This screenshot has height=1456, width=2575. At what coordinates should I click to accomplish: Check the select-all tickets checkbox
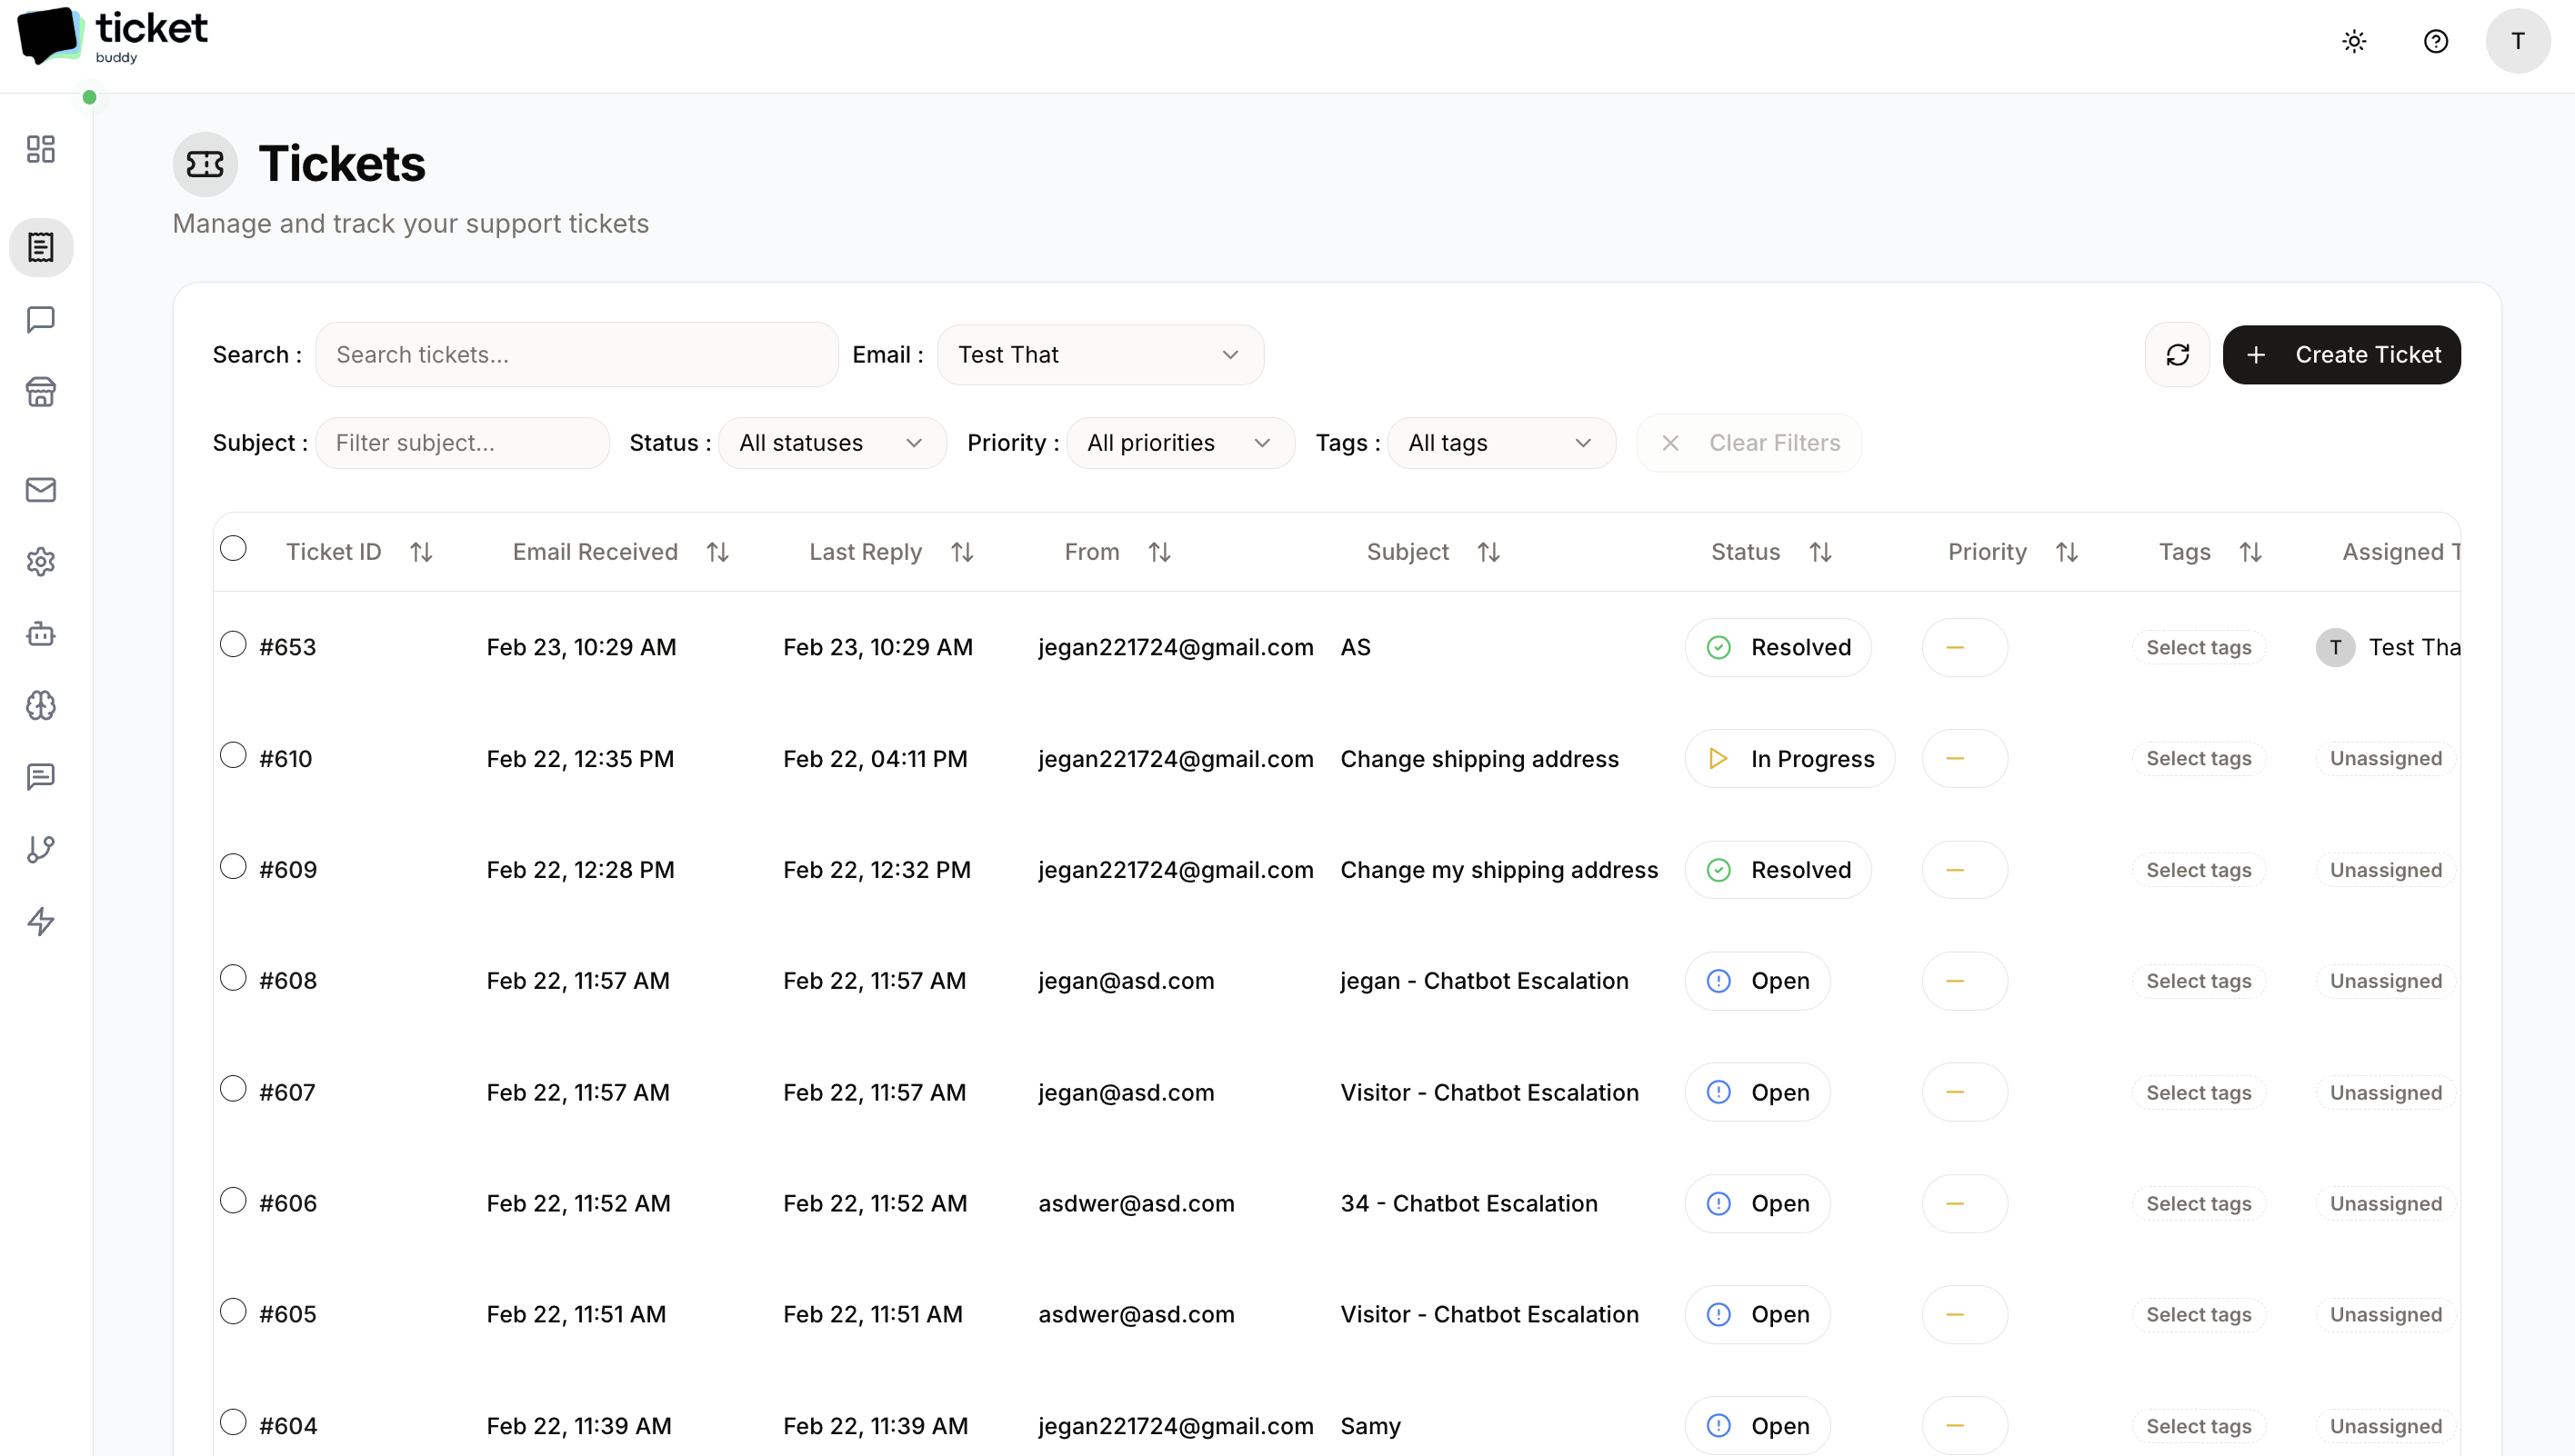point(234,548)
